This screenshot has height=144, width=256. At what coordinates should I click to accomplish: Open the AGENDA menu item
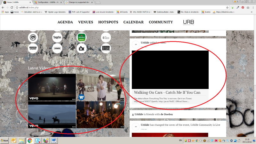(65, 22)
